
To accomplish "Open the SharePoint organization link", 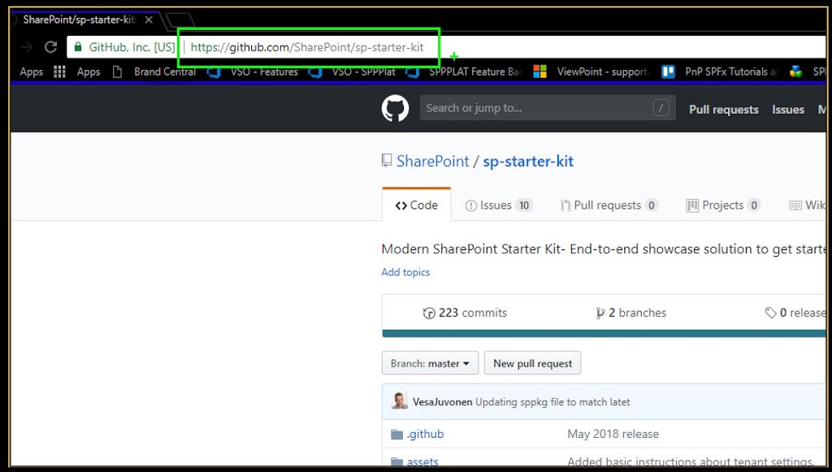I will pos(433,161).
